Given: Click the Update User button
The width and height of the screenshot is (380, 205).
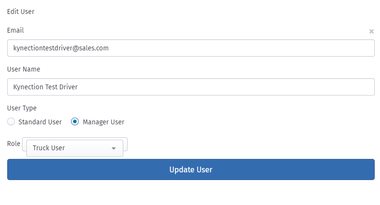Looking at the screenshot, I should (191, 169).
